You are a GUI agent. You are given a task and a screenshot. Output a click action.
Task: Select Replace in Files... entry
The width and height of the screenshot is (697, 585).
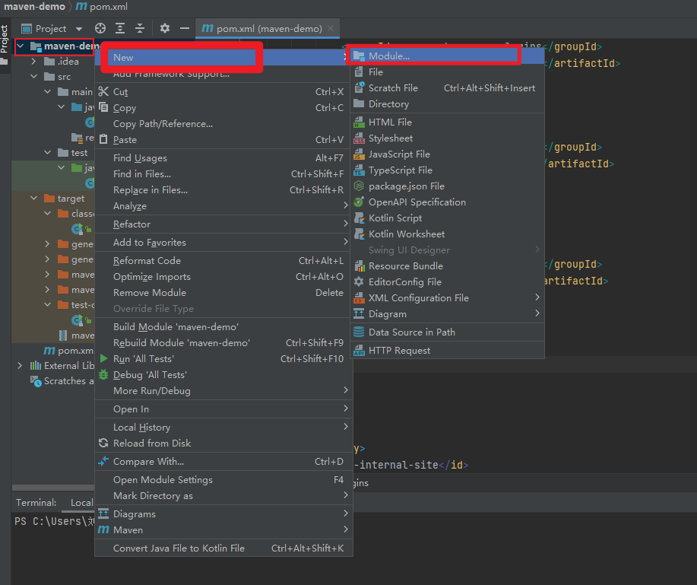(x=224, y=190)
